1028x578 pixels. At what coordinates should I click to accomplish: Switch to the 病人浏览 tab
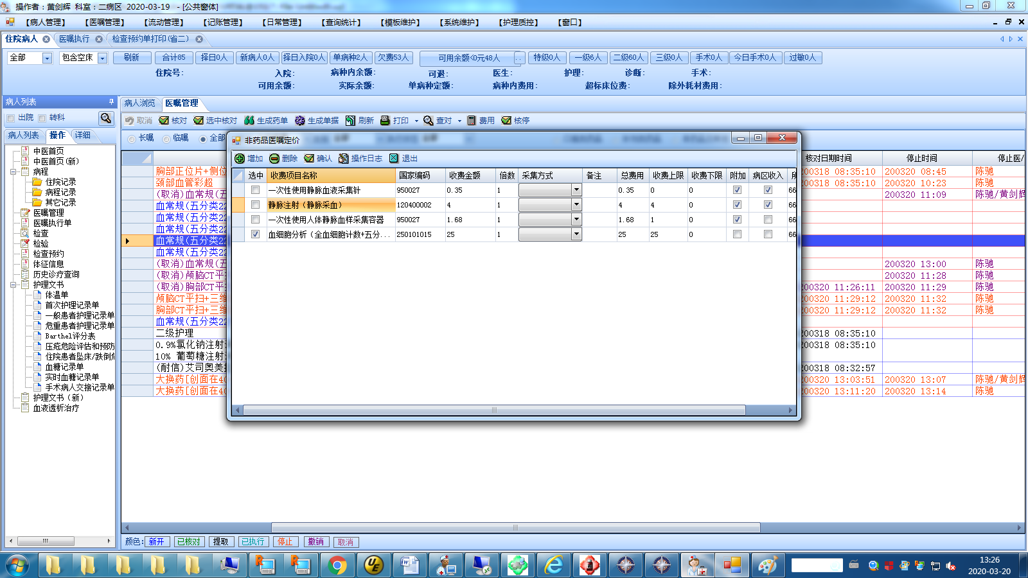(x=140, y=103)
